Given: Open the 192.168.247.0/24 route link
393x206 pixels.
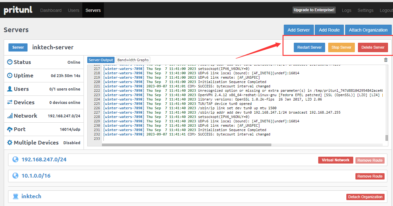Looking at the screenshot, I should (x=44, y=159).
